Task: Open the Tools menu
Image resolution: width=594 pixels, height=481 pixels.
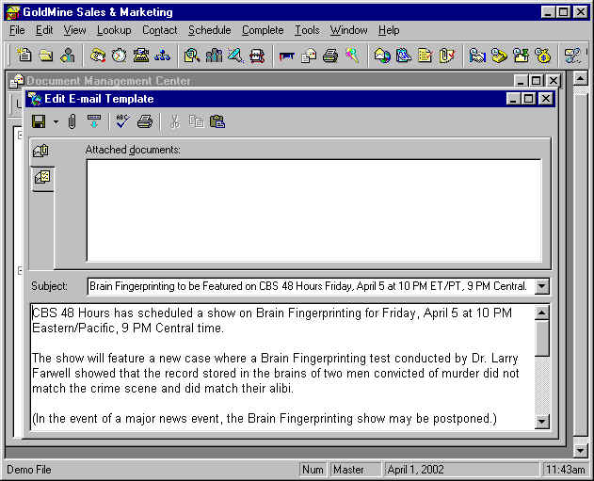Action: [x=307, y=30]
